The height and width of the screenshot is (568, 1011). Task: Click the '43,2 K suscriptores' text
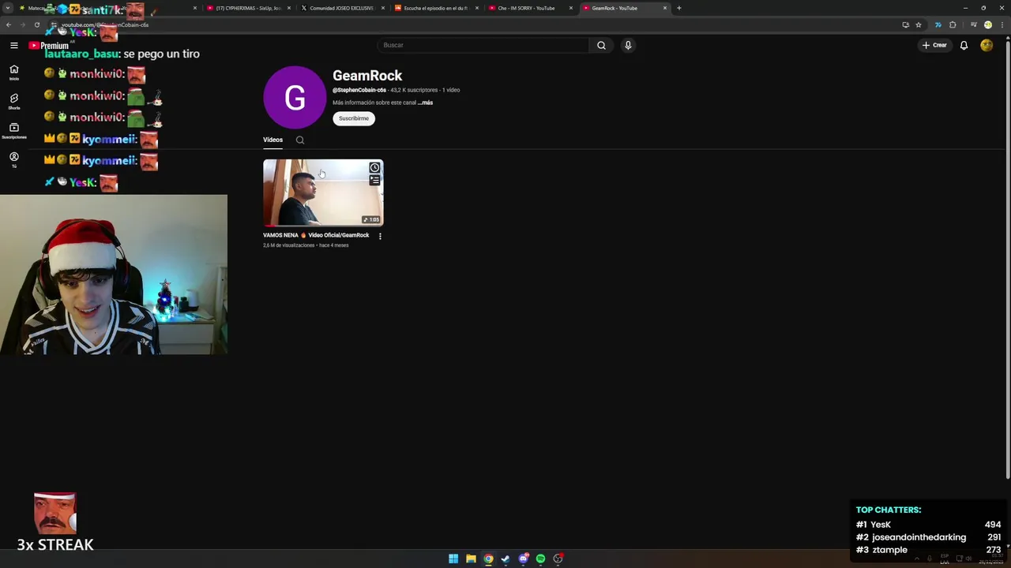coord(414,90)
